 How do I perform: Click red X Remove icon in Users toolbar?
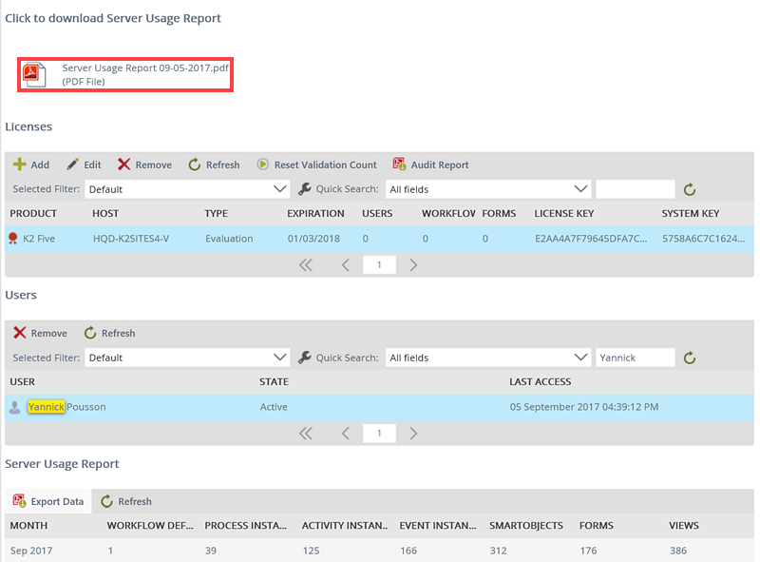pos(19,333)
